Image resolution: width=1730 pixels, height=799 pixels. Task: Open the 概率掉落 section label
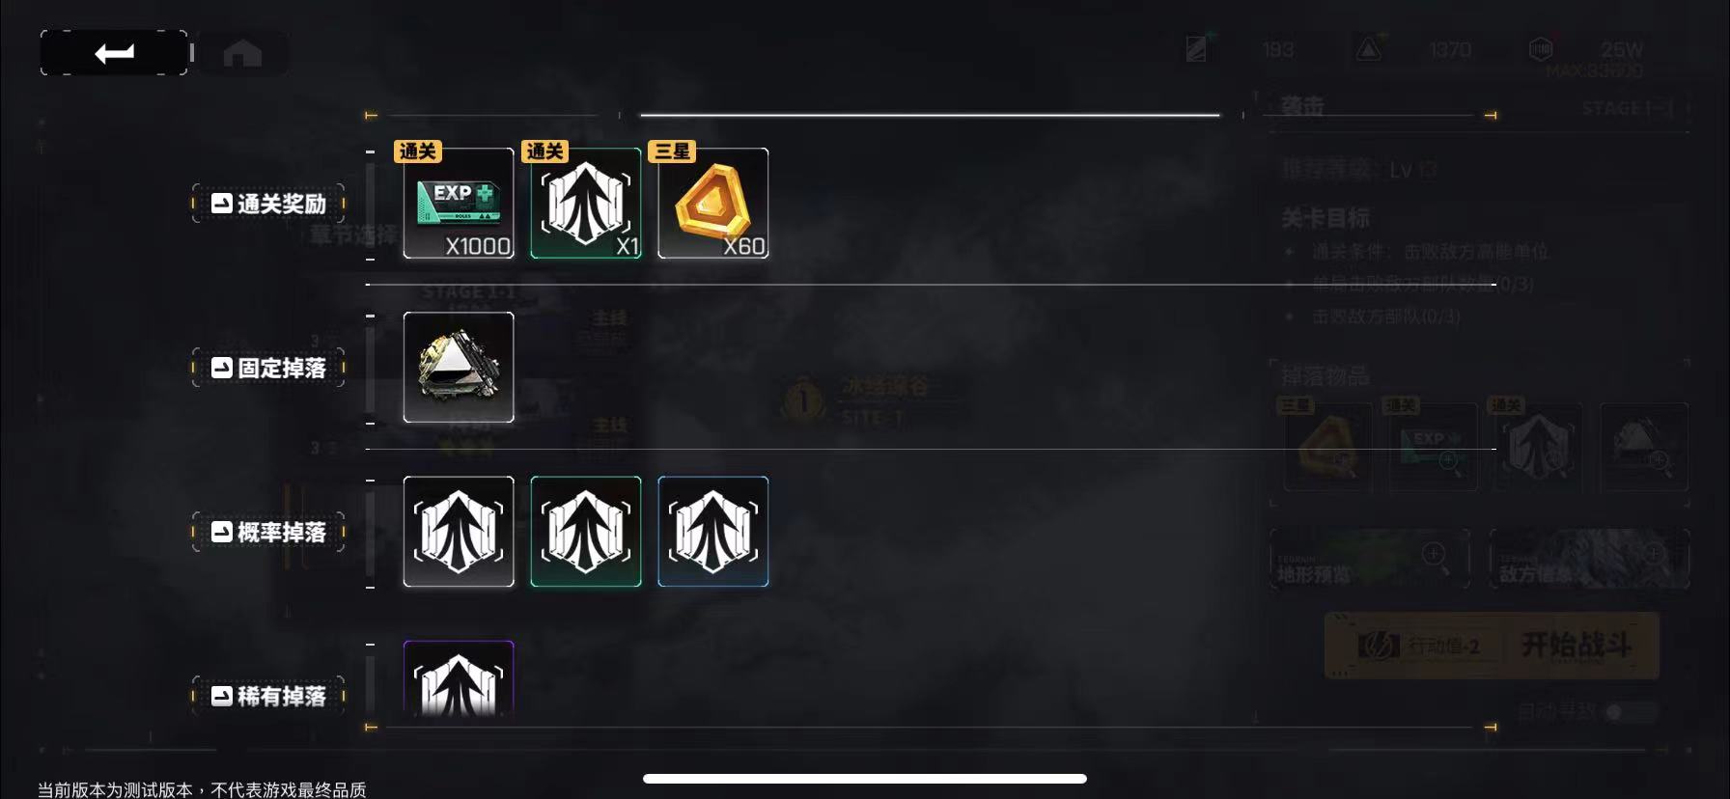268,532
